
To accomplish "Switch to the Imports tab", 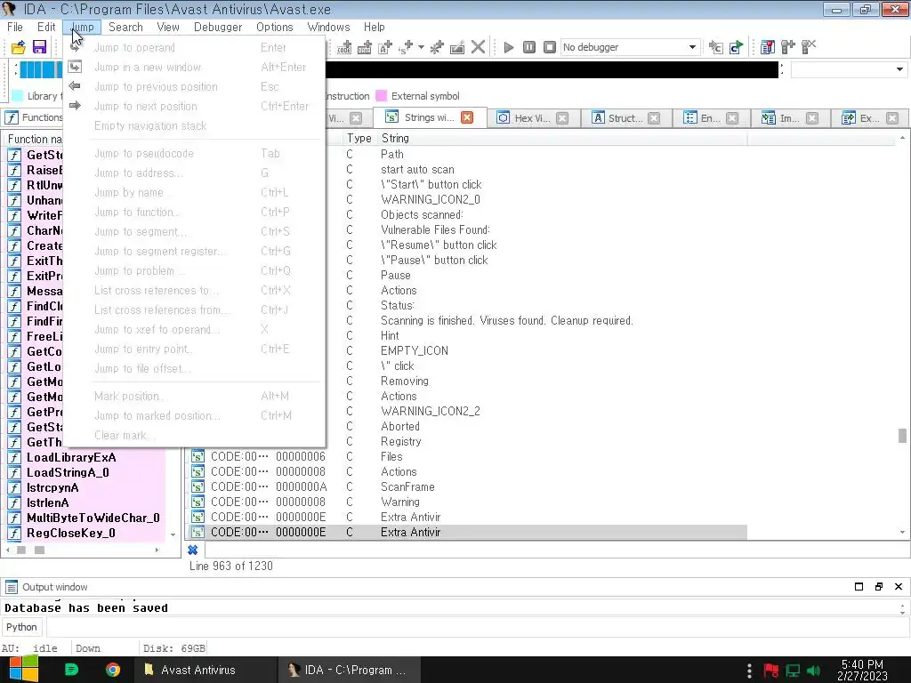I will point(788,118).
